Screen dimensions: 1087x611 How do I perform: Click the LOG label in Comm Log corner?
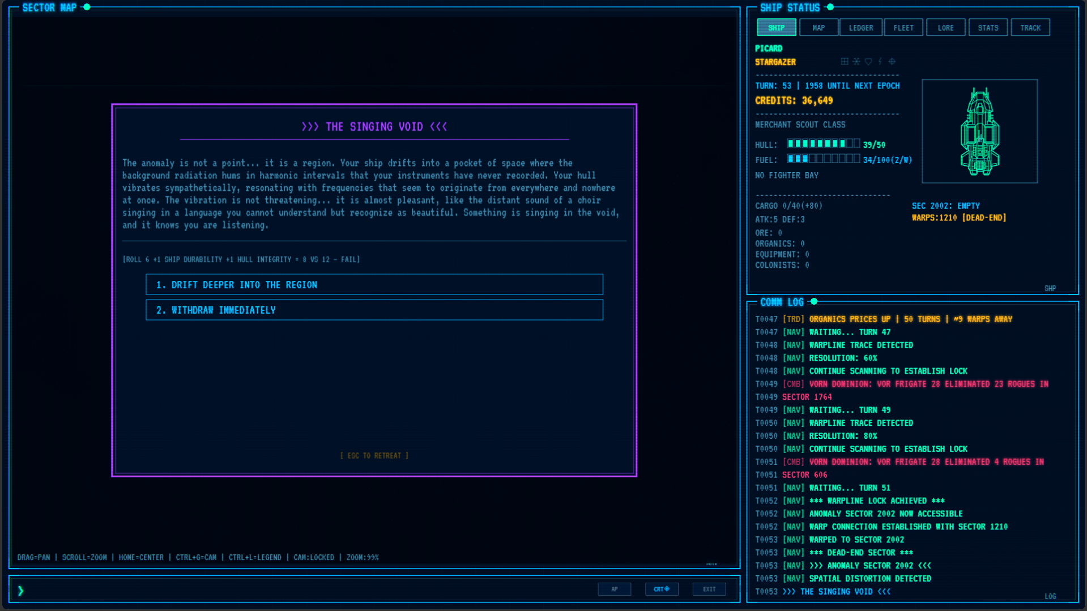(1050, 597)
